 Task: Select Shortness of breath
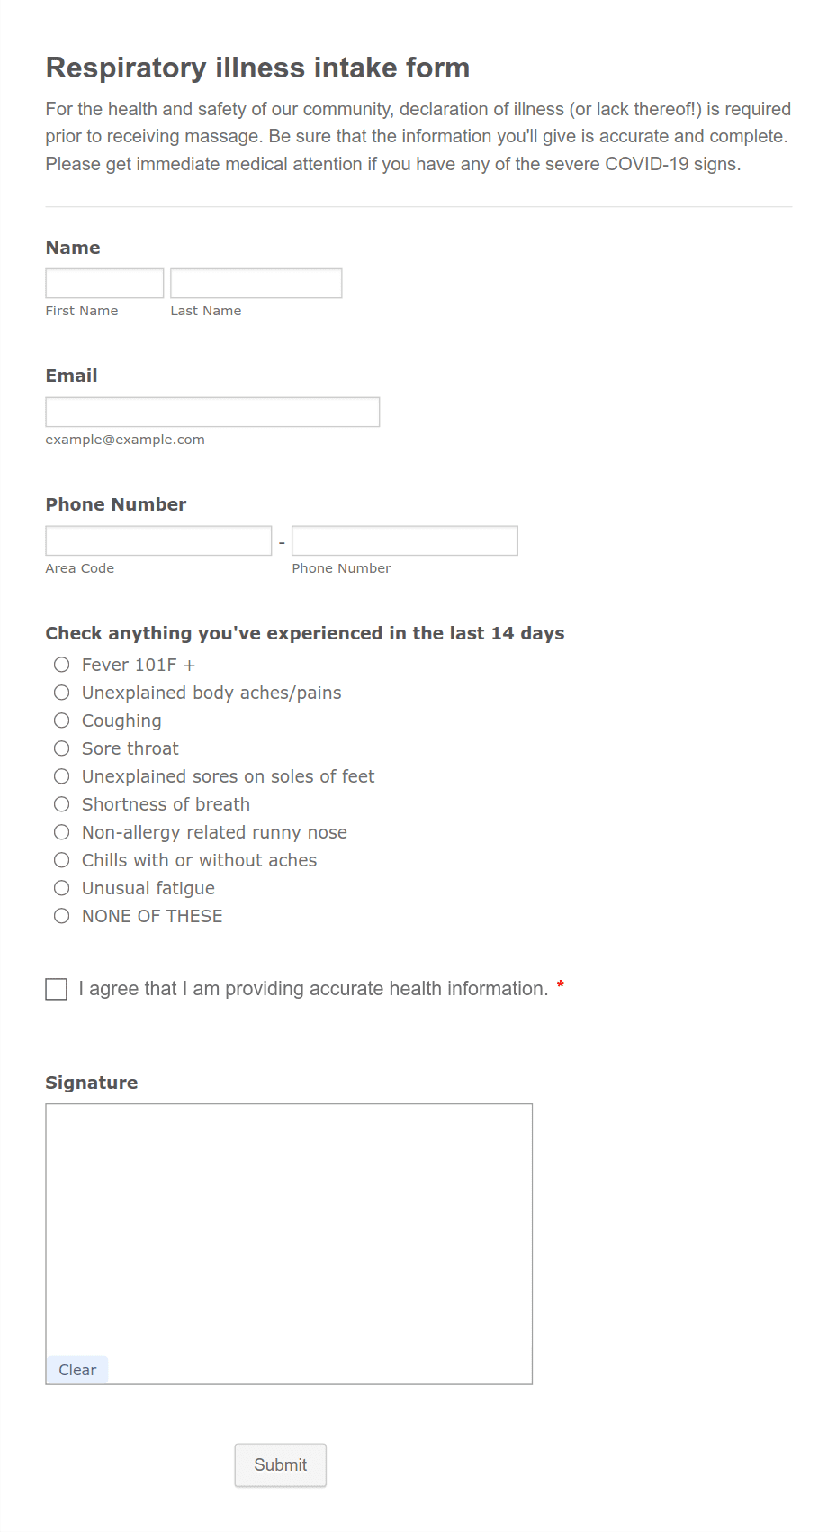point(61,803)
